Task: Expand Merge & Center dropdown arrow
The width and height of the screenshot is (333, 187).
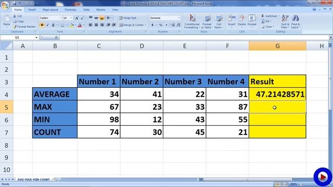Action: click(x=146, y=25)
